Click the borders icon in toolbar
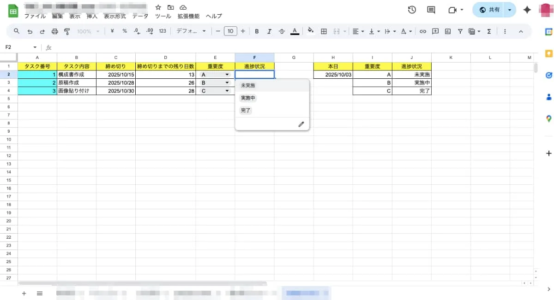The image size is (554, 300). (x=324, y=31)
